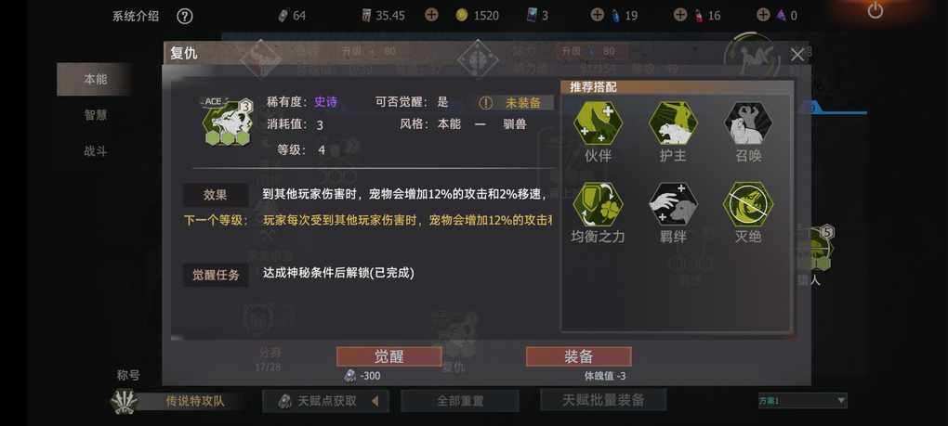Click the power icon at top right
Screen dimensions: 948x426
click(x=875, y=10)
